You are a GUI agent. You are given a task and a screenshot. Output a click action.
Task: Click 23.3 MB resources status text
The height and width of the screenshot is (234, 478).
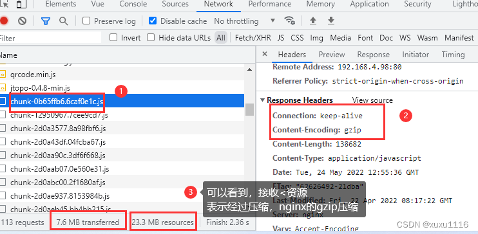pos(163,222)
